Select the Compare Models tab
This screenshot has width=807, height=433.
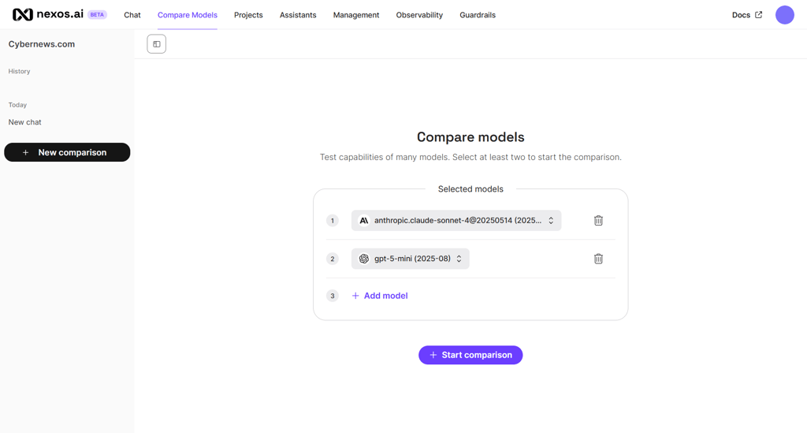click(188, 15)
